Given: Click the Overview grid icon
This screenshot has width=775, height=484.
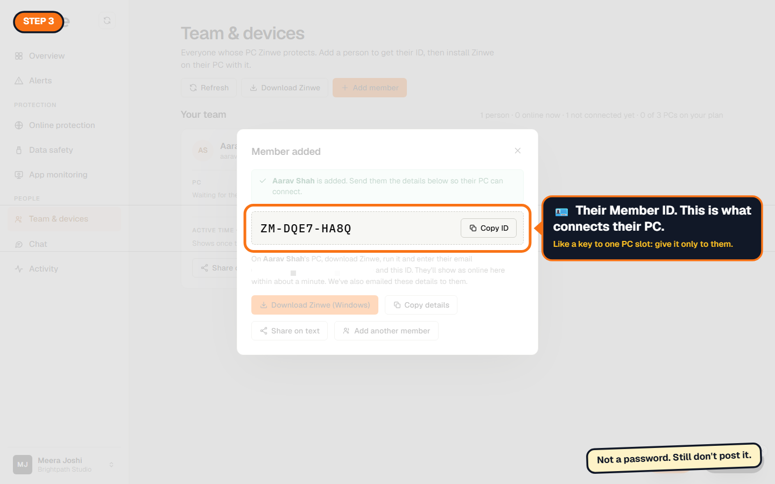Looking at the screenshot, I should (19, 56).
